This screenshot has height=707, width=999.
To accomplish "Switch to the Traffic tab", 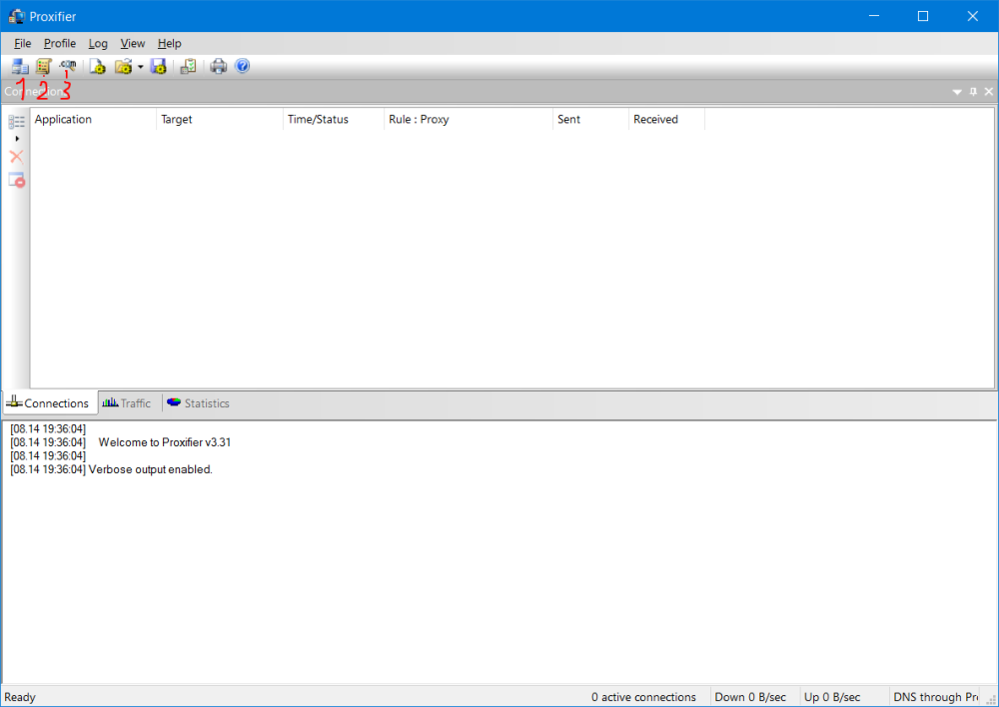I will (127, 403).
